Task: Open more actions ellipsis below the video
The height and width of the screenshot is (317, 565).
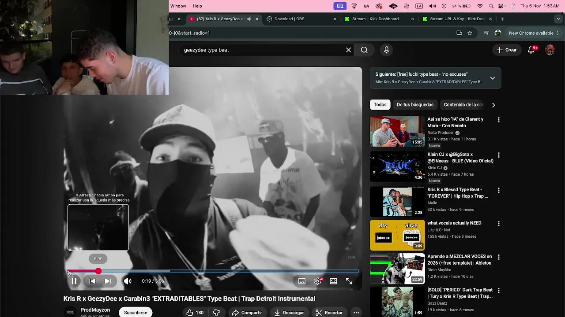Action: 356,313
